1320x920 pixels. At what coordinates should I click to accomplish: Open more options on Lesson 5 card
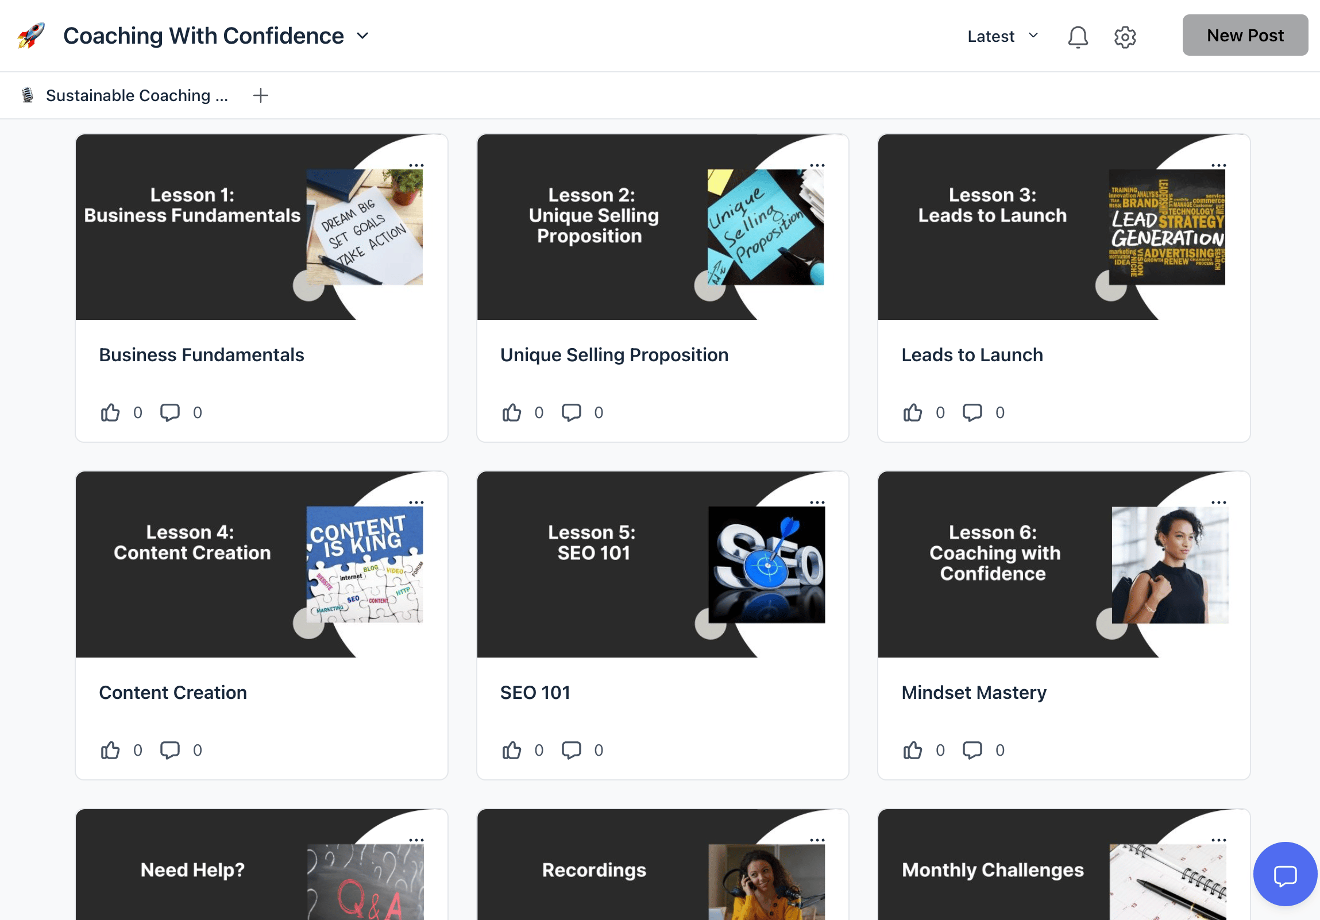[x=817, y=503]
